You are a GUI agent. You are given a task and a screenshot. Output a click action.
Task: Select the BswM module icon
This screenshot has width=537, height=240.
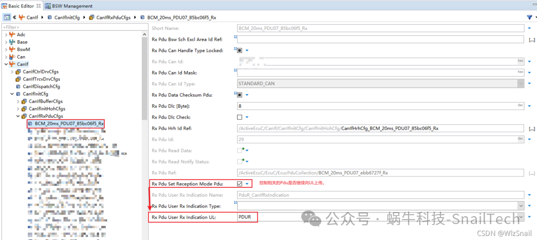click(x=12, y=49)
